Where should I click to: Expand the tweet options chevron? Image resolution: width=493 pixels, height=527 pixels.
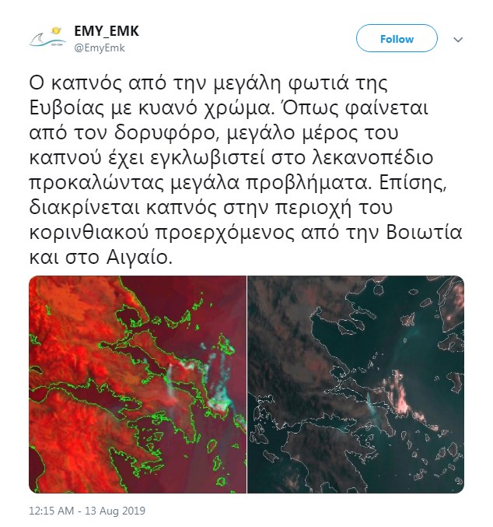[x=458, y=40]
